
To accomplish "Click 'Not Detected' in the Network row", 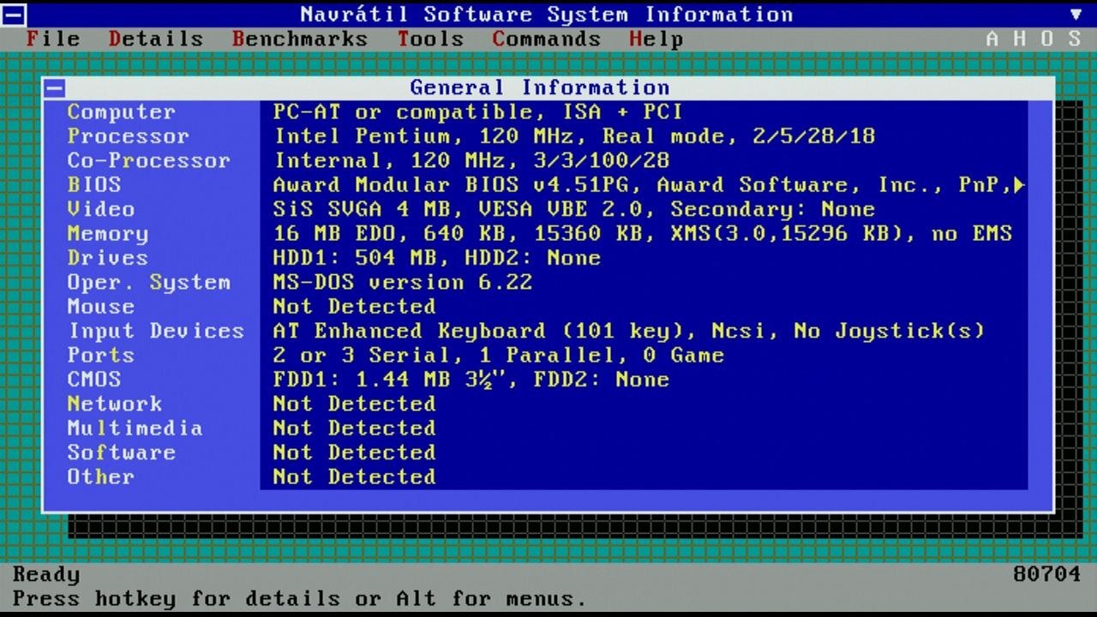I will point(355,404).
